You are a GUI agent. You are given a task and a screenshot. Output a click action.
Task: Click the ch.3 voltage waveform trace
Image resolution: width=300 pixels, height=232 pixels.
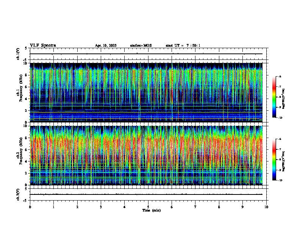(146, 194)
